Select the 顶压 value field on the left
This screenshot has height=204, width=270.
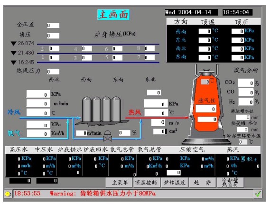coord(53,36)
